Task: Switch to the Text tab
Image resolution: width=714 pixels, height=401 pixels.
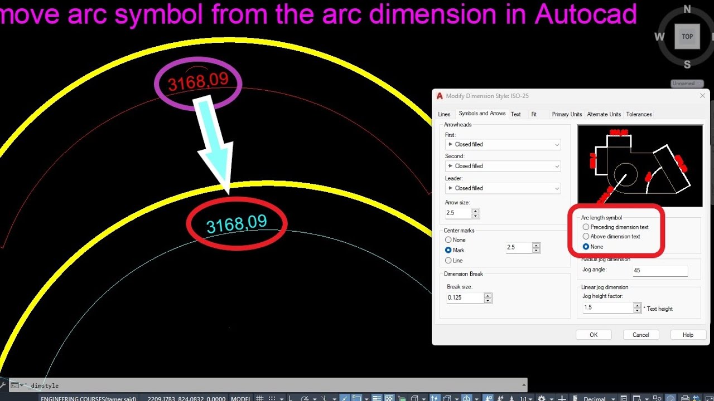Action: pyautogui.click(x=516, y=114)
